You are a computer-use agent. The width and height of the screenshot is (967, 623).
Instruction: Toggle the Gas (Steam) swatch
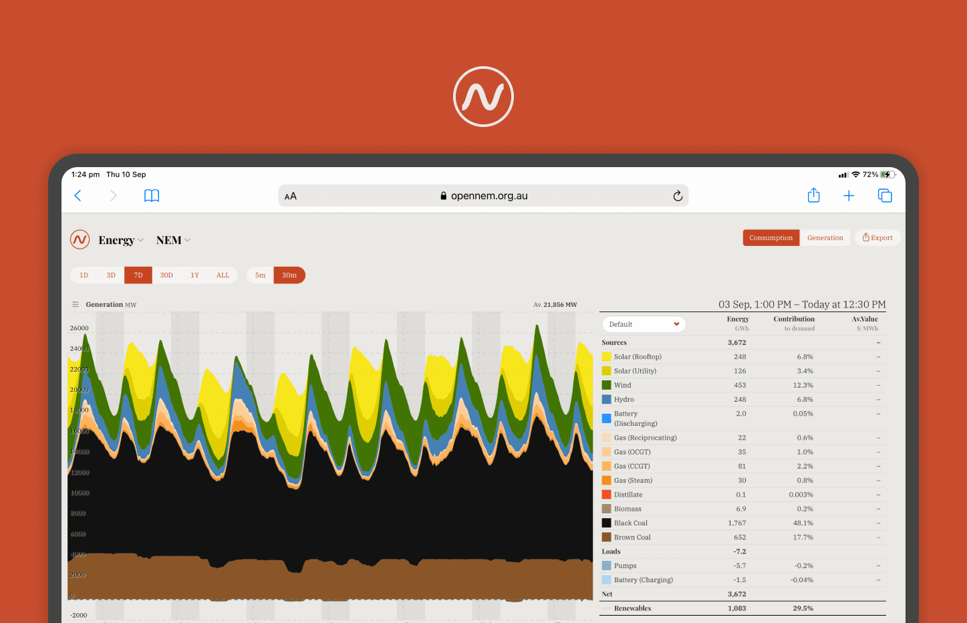tap(607, 480)
